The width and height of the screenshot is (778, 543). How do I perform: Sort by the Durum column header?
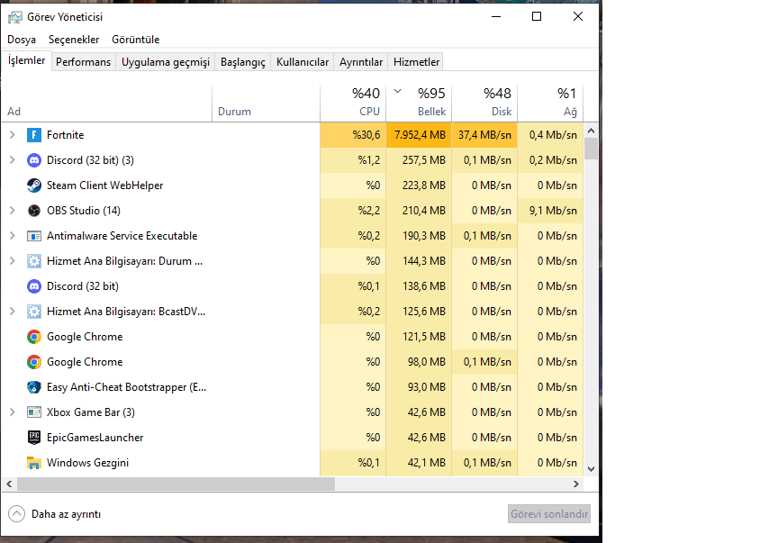(266, 104)
